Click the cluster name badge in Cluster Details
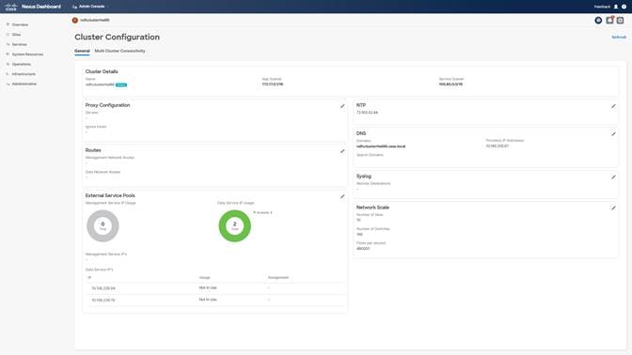This screenshot has width=632, height=355. [x=121, y=85]
